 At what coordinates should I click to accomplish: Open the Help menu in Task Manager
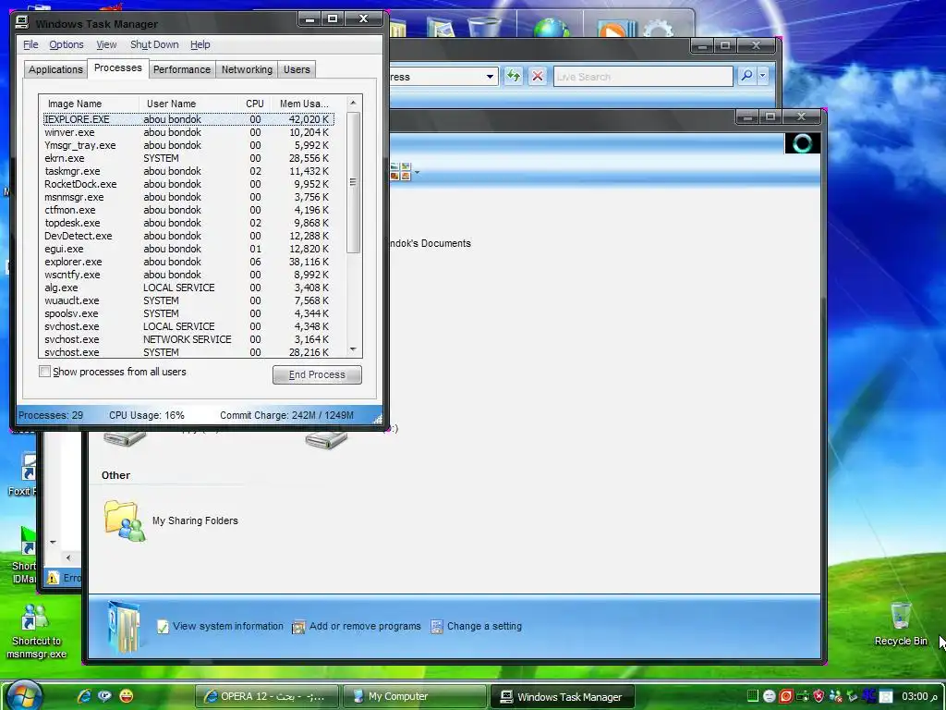click(x=200, y=44)
